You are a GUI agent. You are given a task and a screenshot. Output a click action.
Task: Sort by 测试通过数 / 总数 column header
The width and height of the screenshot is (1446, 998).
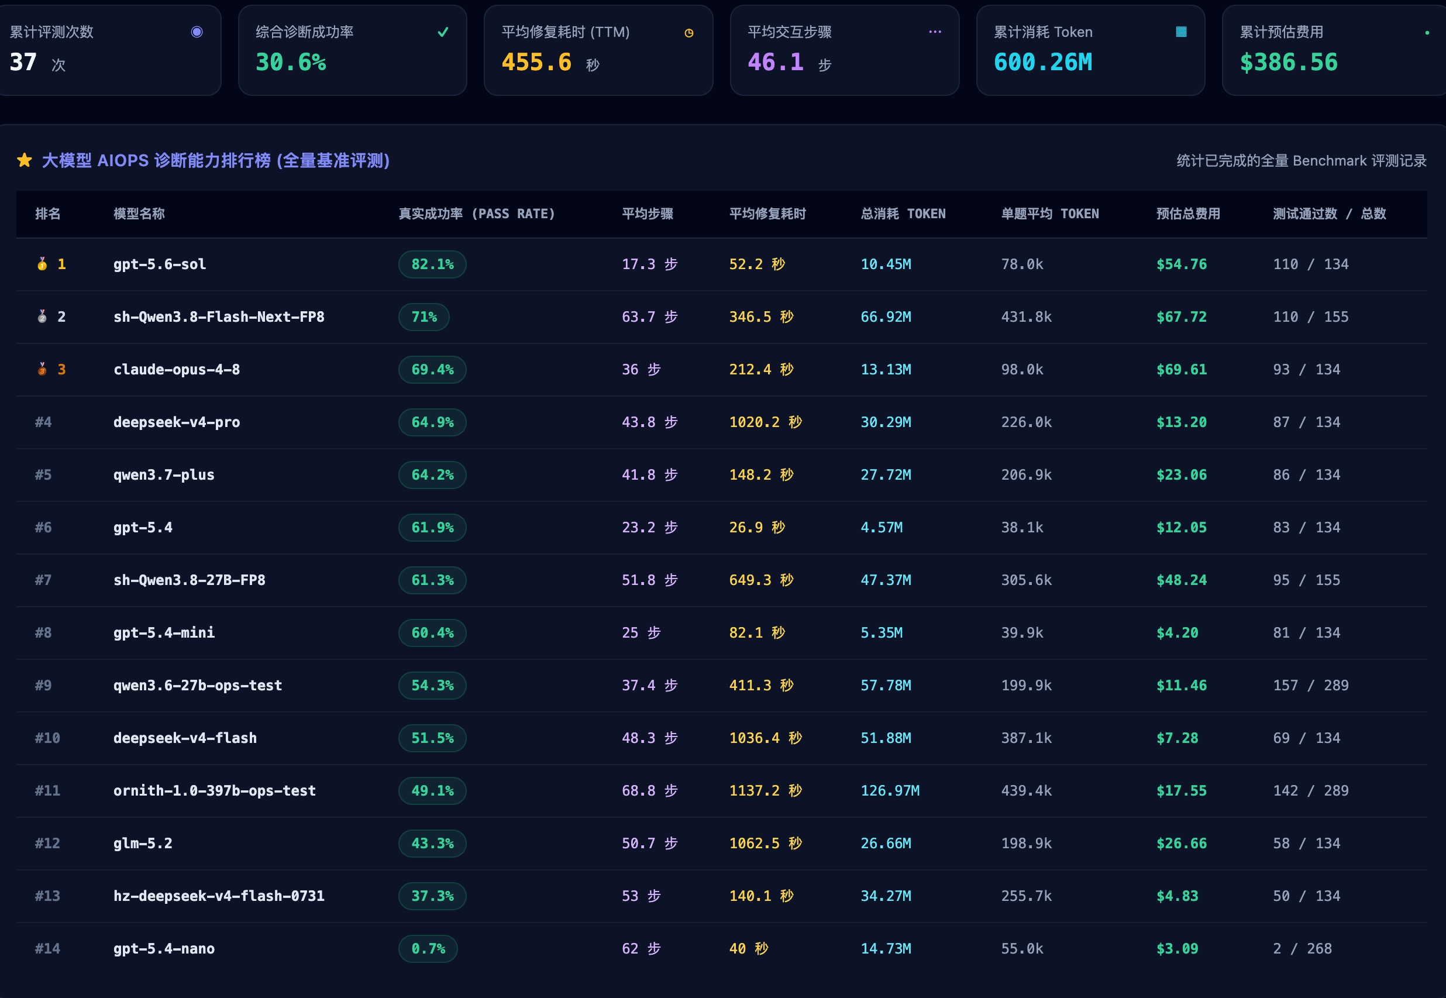pyautogui.click(x=1330, y=214)
